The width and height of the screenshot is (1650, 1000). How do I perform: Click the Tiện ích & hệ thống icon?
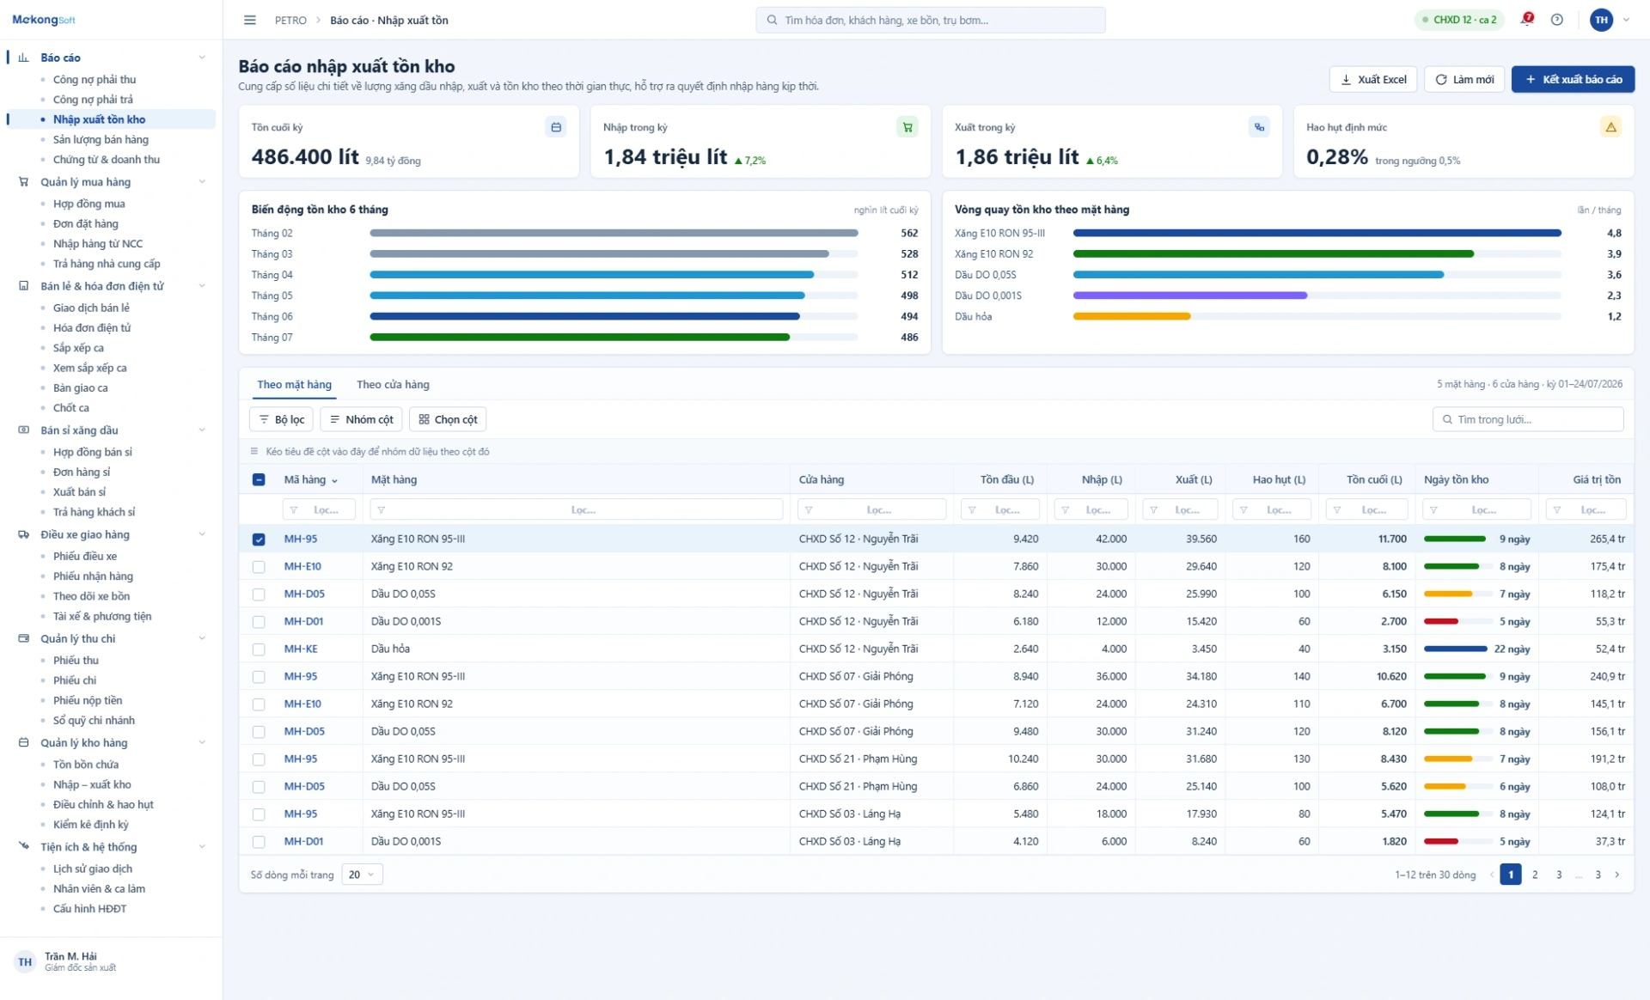coord(24,846)
